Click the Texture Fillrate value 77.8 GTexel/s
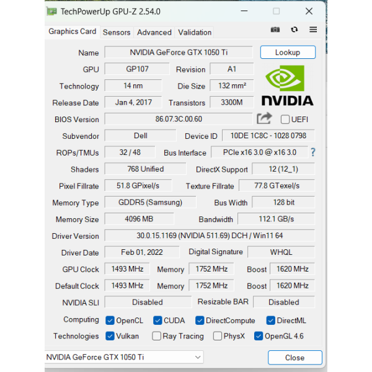This screenshot has height=372, width=372. click(x=277, y=185)
